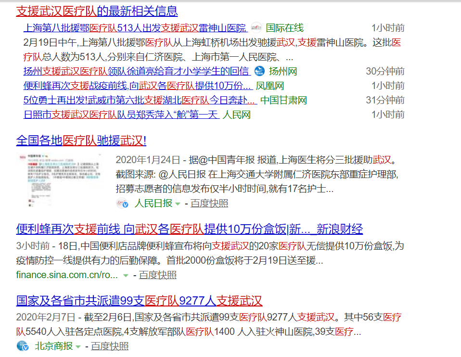Image resolution: width=461 pixels, height=357 pixels.
Task: Open 百度快照 for the finance.sina.com.cn result
Action: coord(158,275)
